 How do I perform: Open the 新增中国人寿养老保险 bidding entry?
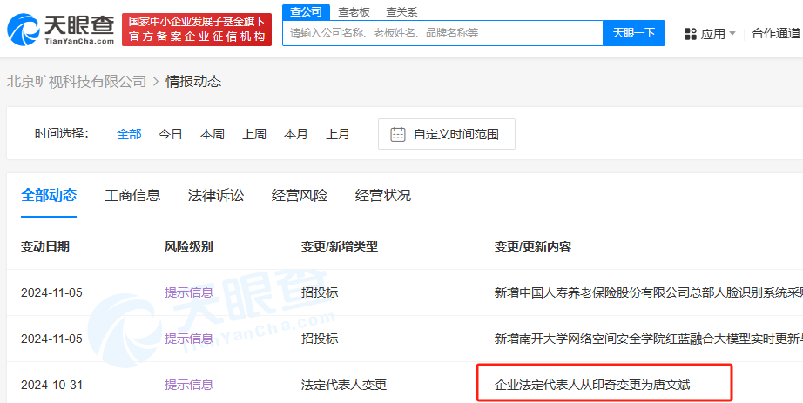(x=648, y=293)
